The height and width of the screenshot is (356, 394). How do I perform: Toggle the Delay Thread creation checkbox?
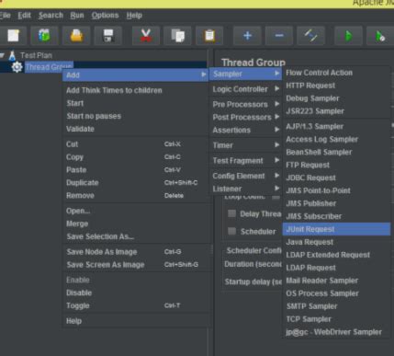click(231, 213)
